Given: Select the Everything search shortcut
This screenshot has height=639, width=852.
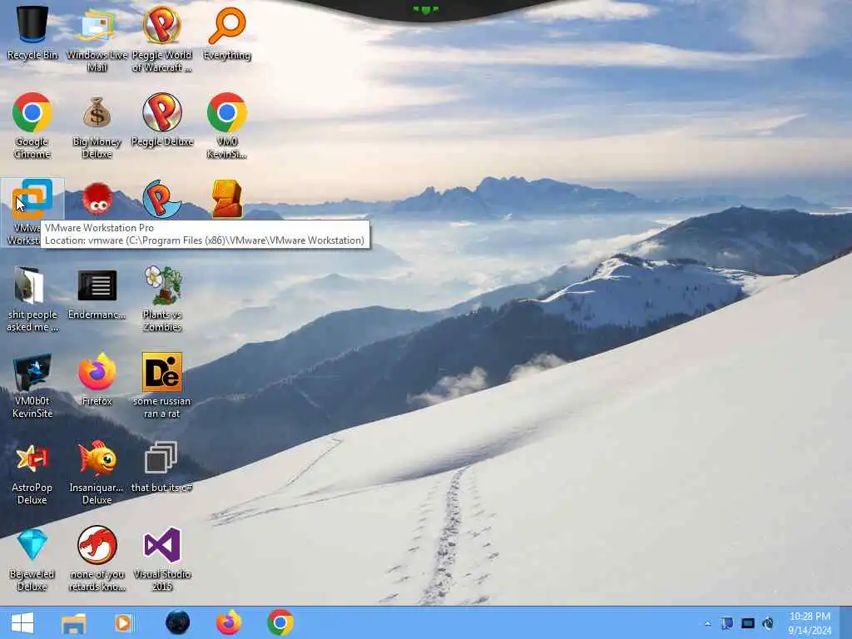Looking at the screenshot, I should click(227, 32).
